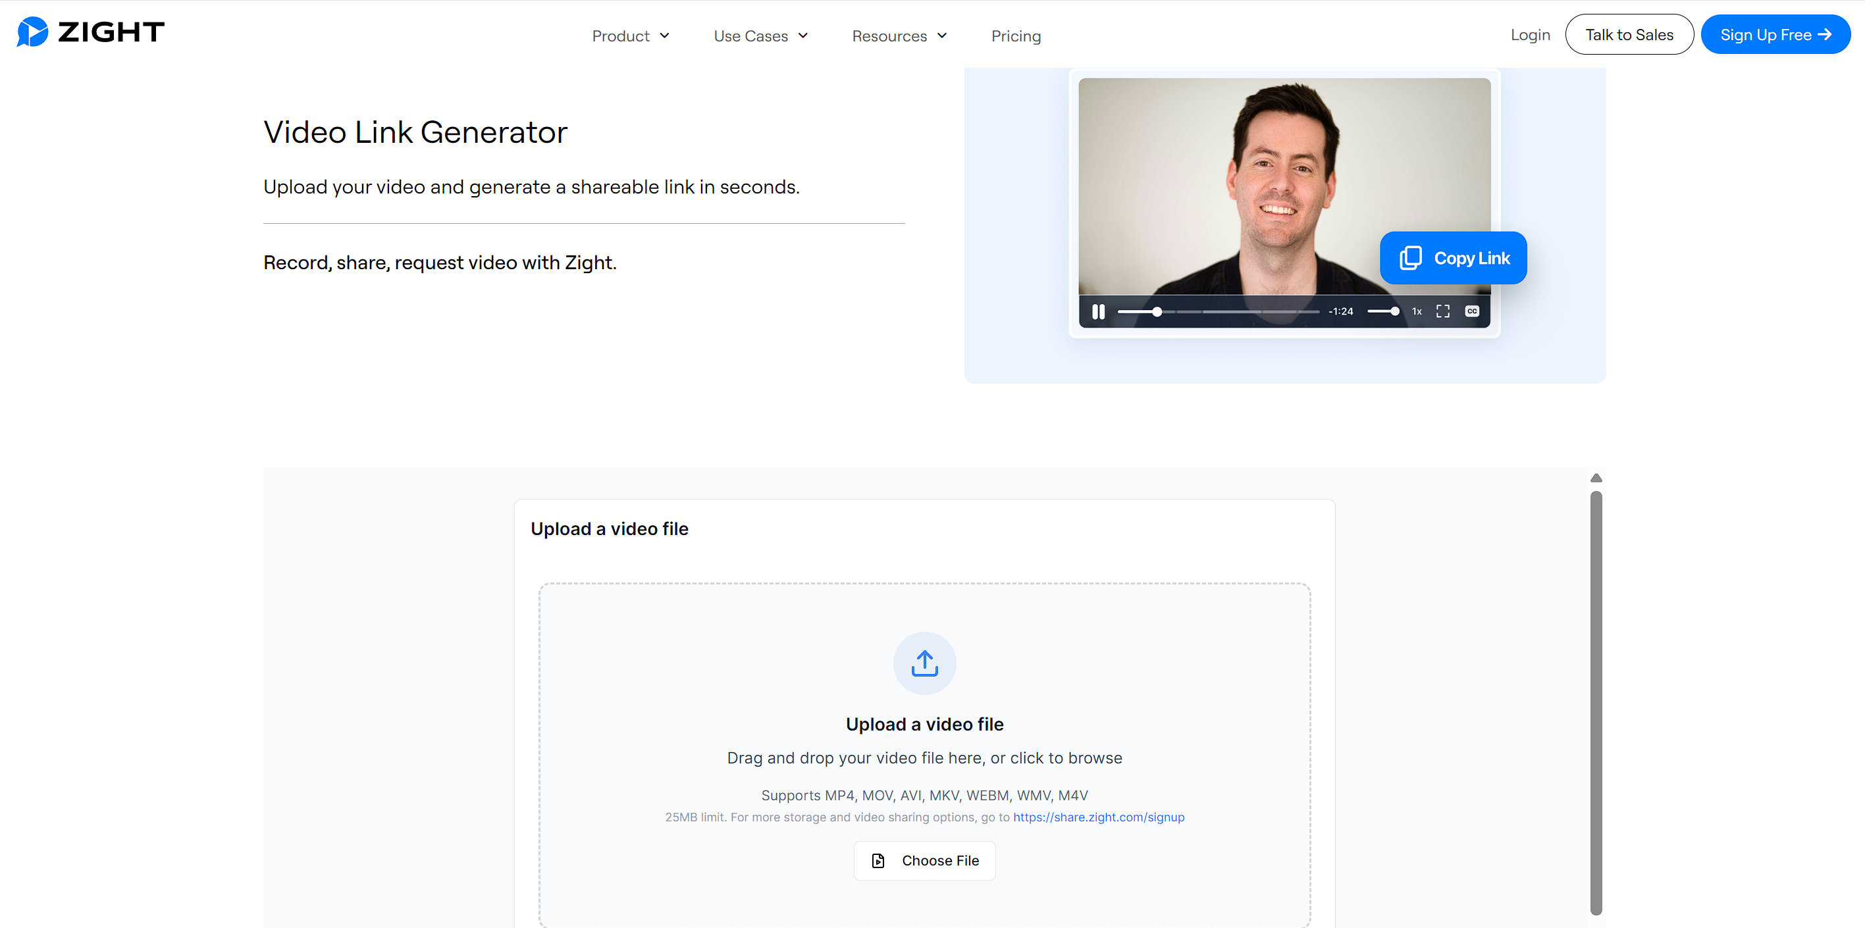Screen dimensions: 1865x928
Task: Click the arrow on Sign Up Free
Action: click(x=1826, y=35)
